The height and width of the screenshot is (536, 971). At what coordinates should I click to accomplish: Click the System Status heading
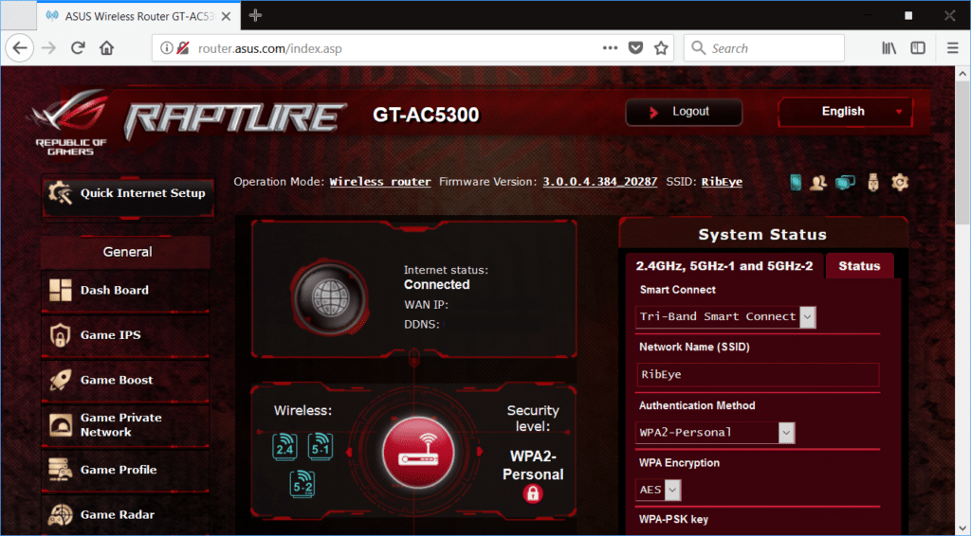[762, 235]
